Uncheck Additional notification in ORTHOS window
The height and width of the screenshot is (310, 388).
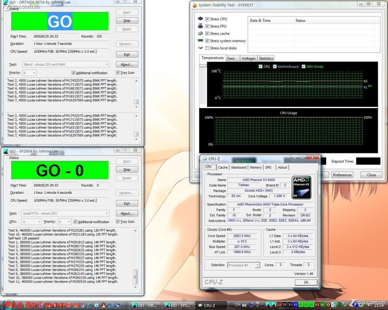pyautogui.click(x=73, y=73)
